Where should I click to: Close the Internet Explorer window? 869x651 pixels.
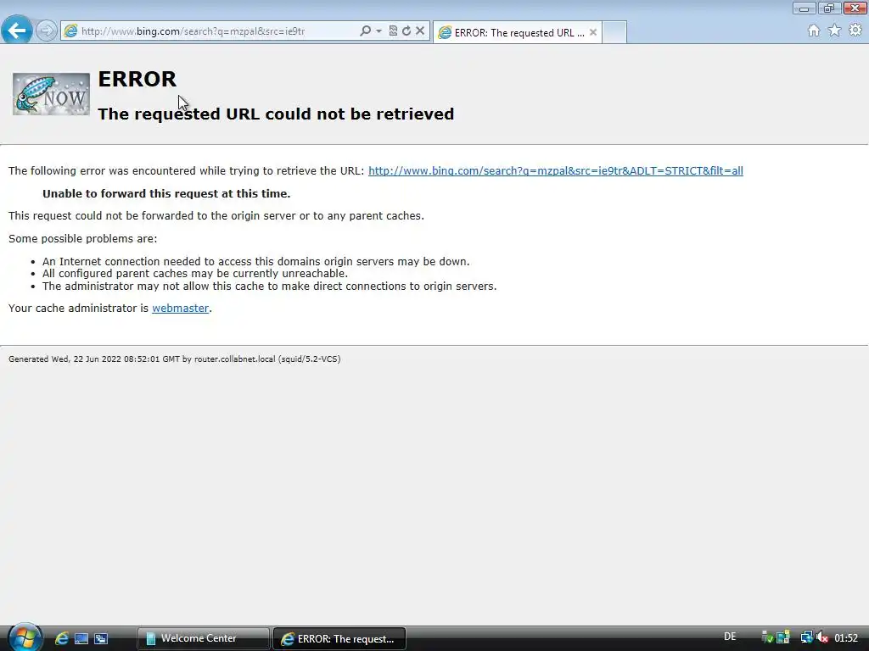click(x=855, y=8)
